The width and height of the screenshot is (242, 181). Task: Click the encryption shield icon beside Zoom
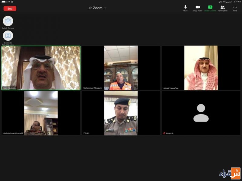90,8
